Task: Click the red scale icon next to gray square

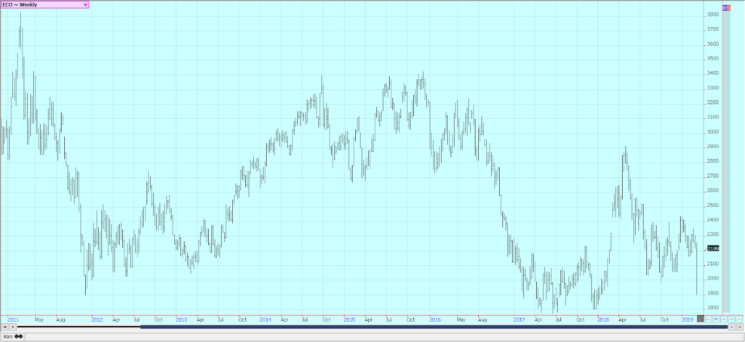Action: tap(709, 319)
